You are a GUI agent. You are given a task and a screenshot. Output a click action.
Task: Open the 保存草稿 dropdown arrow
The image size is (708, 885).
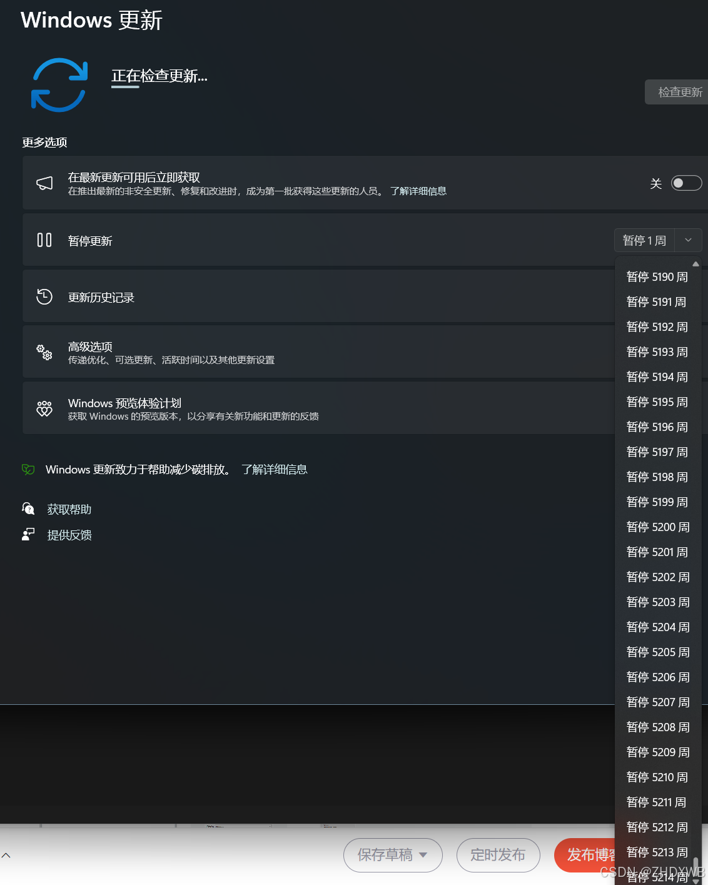[423, 855]
